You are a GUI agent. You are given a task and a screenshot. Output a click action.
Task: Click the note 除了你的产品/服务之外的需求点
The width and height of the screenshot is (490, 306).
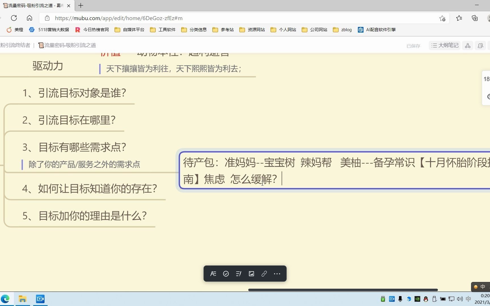pos(84,164)
